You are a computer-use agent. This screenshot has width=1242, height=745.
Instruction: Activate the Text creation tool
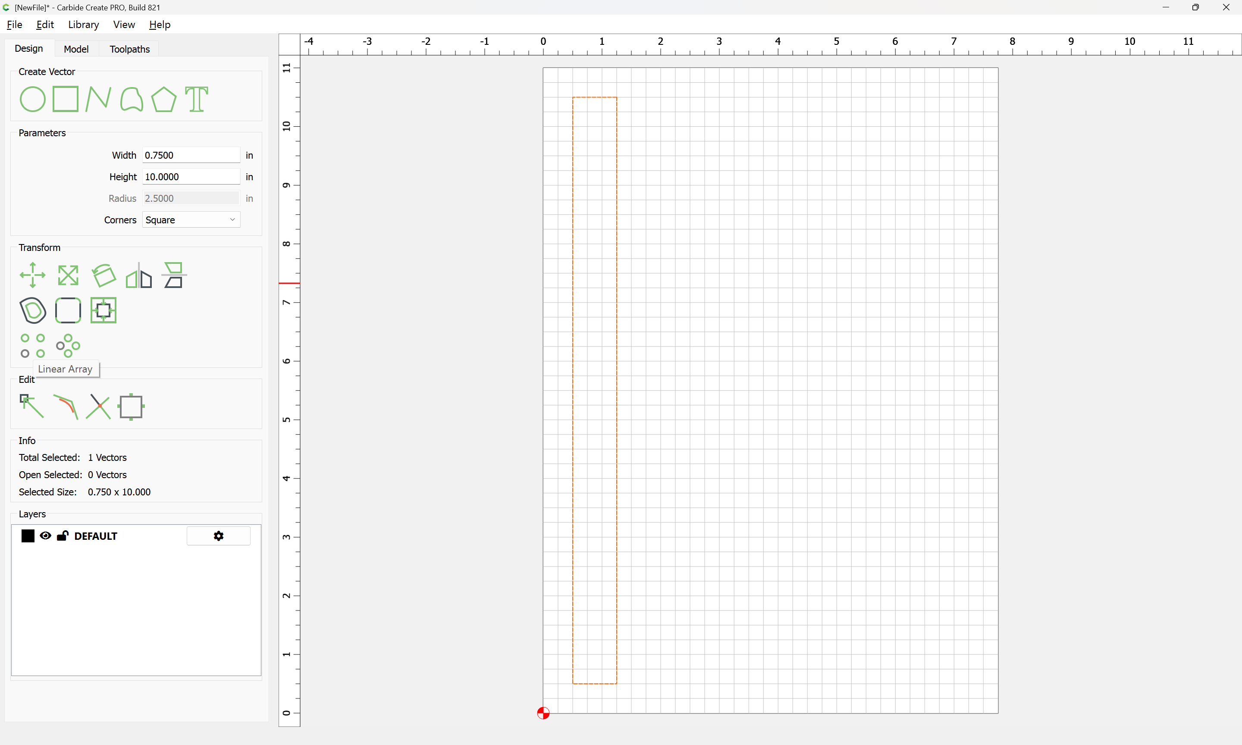(196, 99)
